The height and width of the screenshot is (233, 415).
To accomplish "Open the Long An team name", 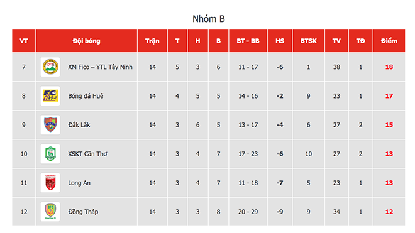I will pos(79,183).
